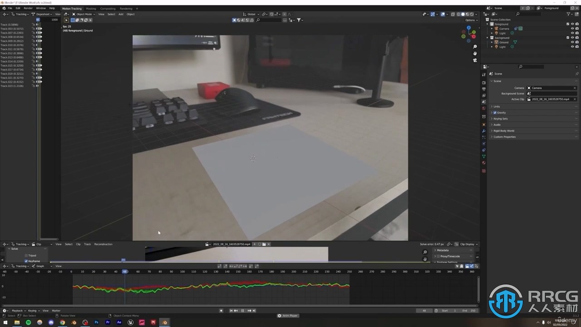Zoom the 3D viewport with magnifier gizmo
This screenshot has width=581, height=327.
475,47
